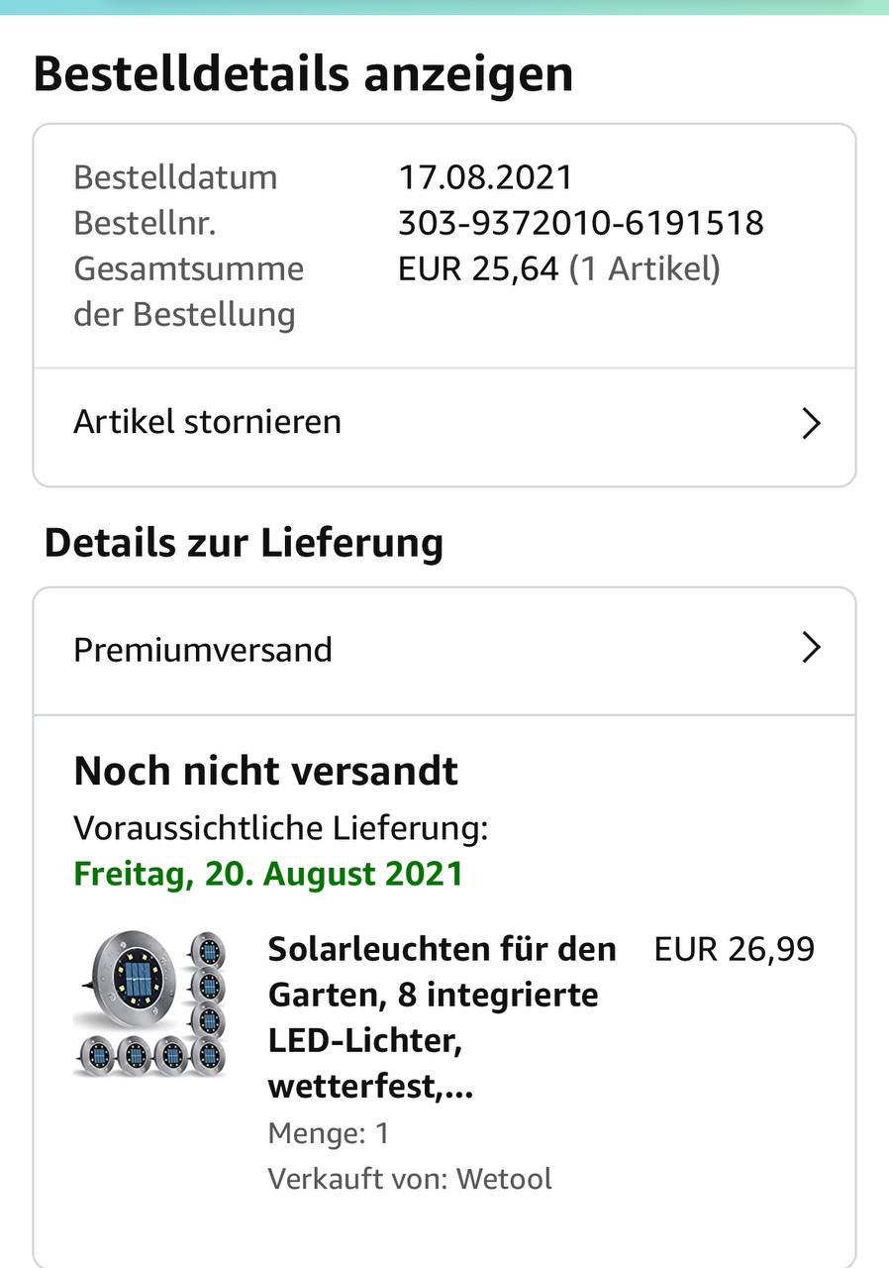889x1268 pixels.
Task: Open the Artikel stornieren option
Action: (x=208, y=422)
